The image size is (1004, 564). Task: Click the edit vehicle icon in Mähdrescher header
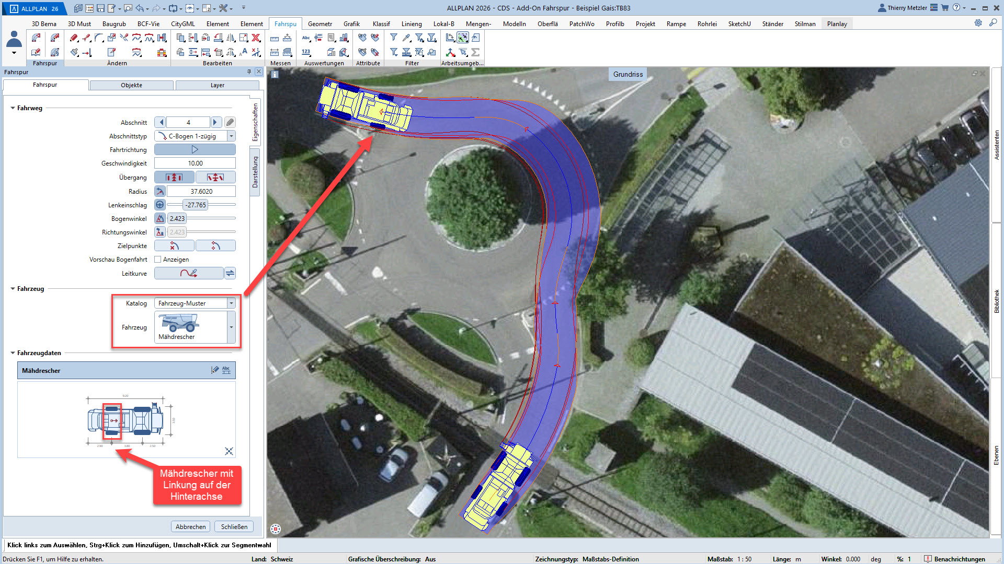[214, 370]
